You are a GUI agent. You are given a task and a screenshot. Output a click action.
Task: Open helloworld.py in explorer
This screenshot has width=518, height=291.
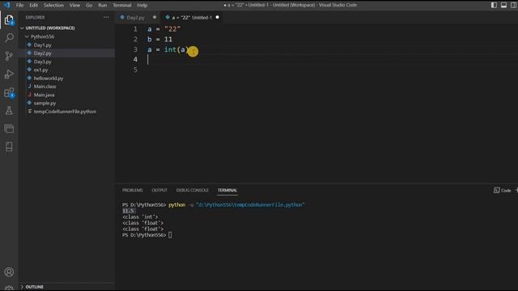pos(49,78)
